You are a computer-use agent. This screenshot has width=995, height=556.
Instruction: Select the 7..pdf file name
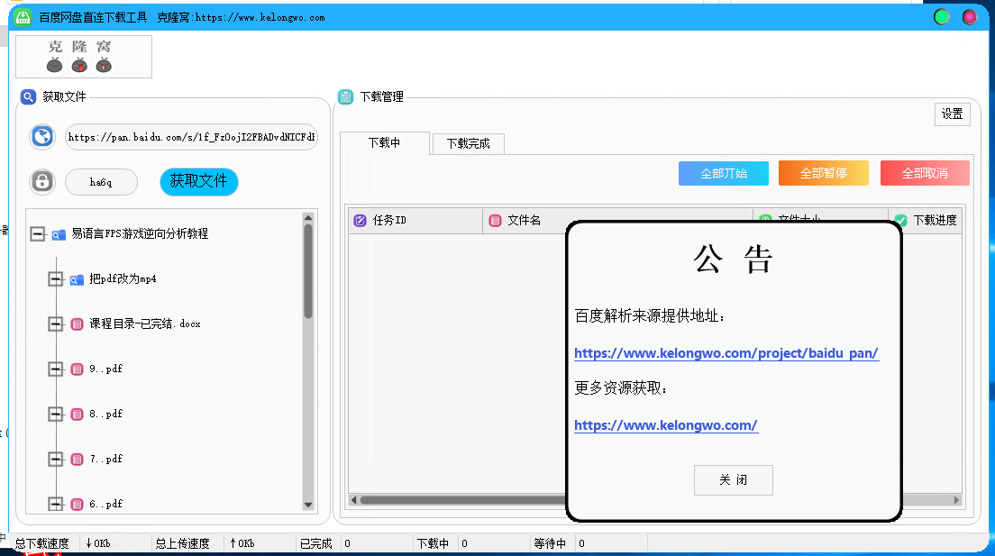[x=106, y=459]
